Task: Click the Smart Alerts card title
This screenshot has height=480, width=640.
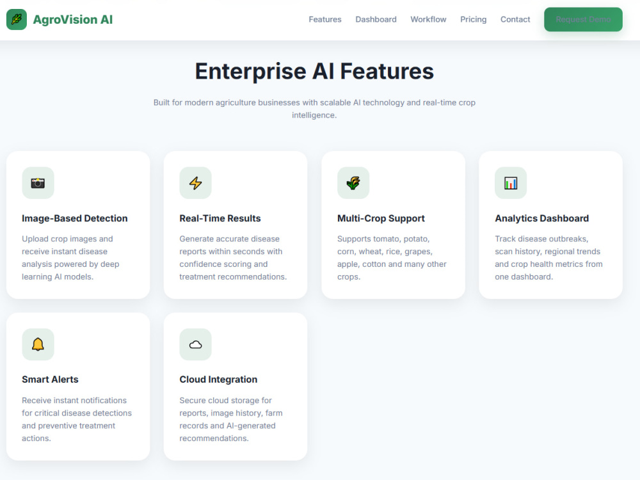Action: point(50,380)
